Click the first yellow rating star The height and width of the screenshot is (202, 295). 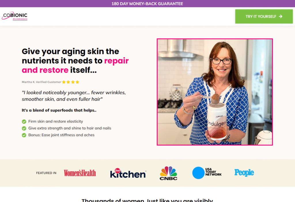[x=64, y=82]
